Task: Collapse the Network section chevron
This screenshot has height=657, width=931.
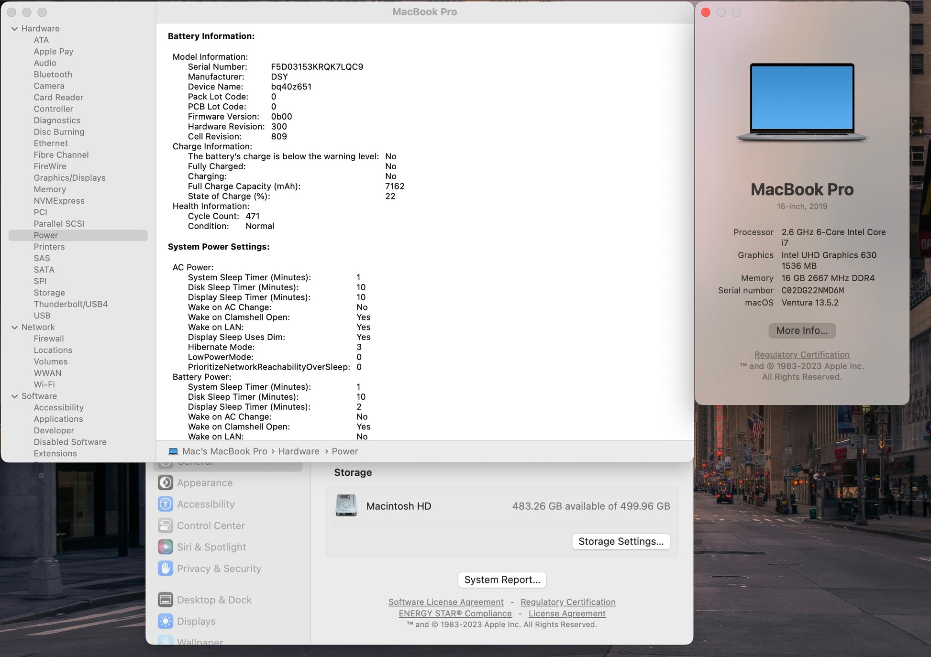Action: 14,327
